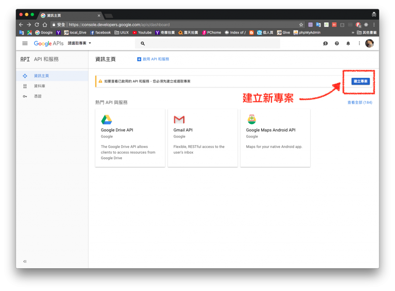Expand hidden bookmarks with the chevron
This screenshot has height=291, width=395.
353,32
